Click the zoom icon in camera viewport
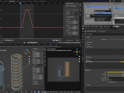This screenshot has width=124, height=93. tap(79, 56)
